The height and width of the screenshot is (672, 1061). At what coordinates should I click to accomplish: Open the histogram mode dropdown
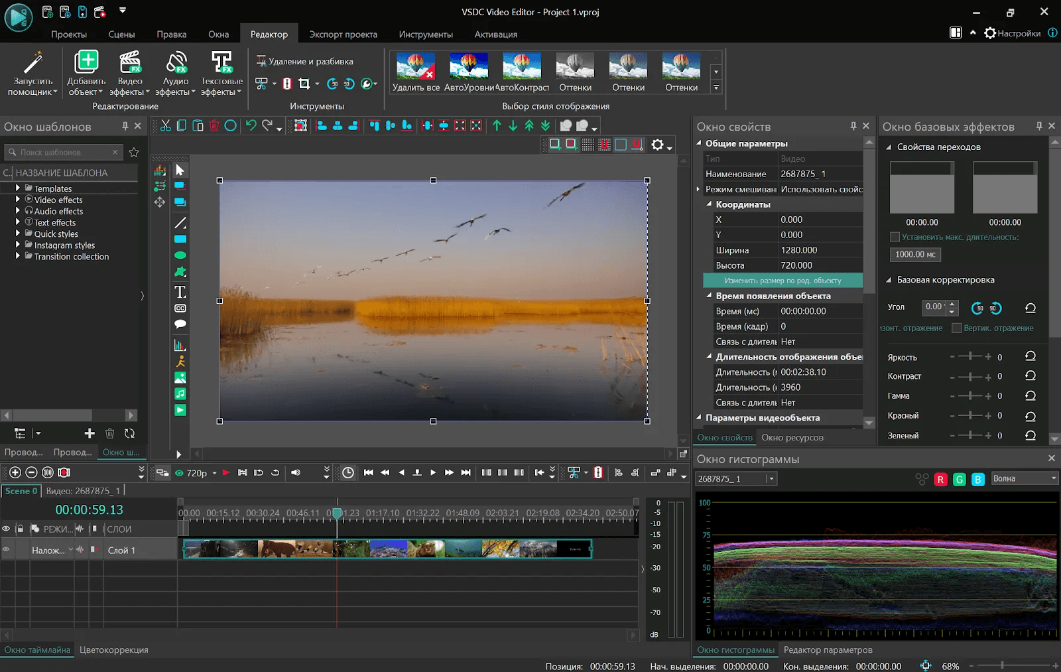point(1025,479)
